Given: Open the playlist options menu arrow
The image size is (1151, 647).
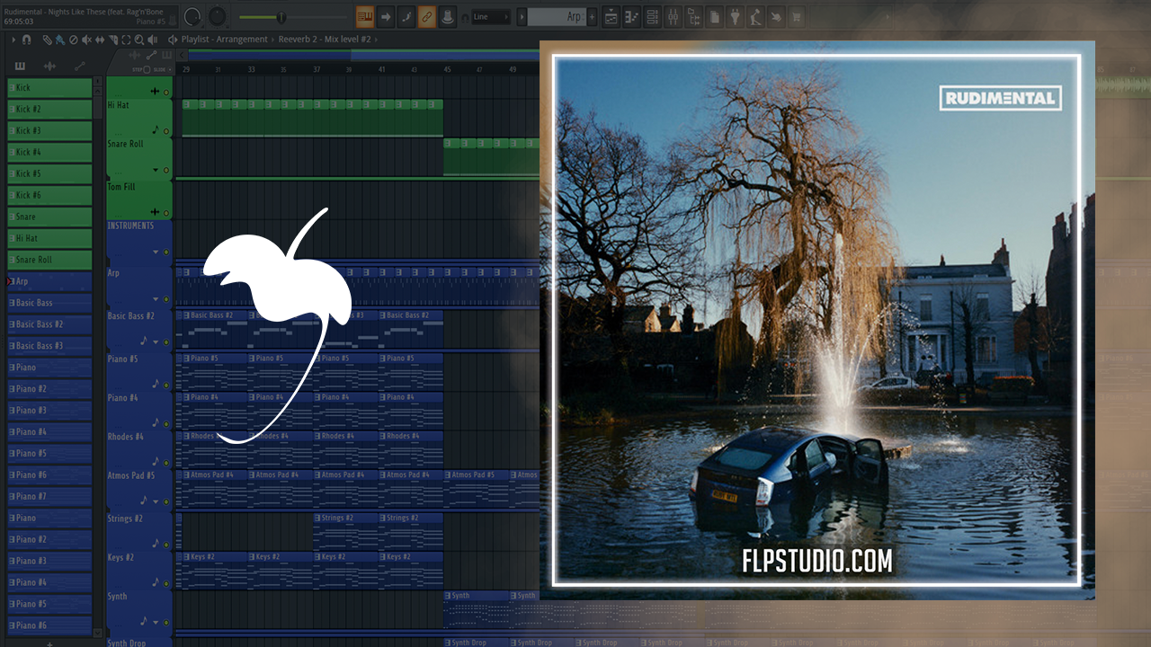Looking at the screenshot, I should click(x=12, y=40).
